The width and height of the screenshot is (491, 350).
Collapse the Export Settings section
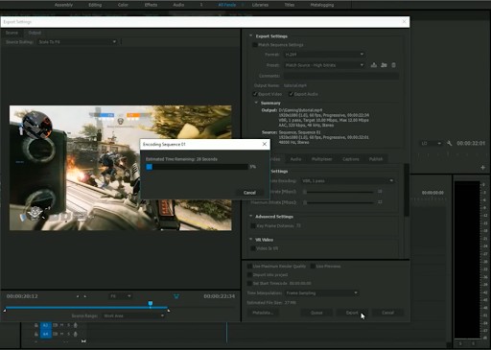251,35
